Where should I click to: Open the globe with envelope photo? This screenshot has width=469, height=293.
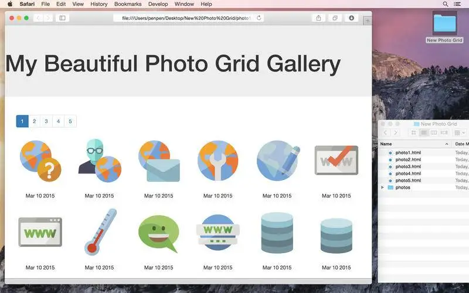(159, 161)
